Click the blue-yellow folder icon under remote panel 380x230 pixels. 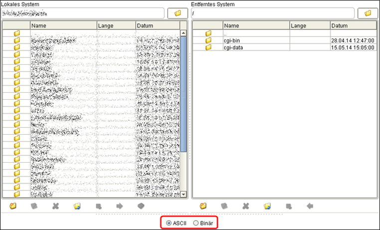(x=267, y=206)
